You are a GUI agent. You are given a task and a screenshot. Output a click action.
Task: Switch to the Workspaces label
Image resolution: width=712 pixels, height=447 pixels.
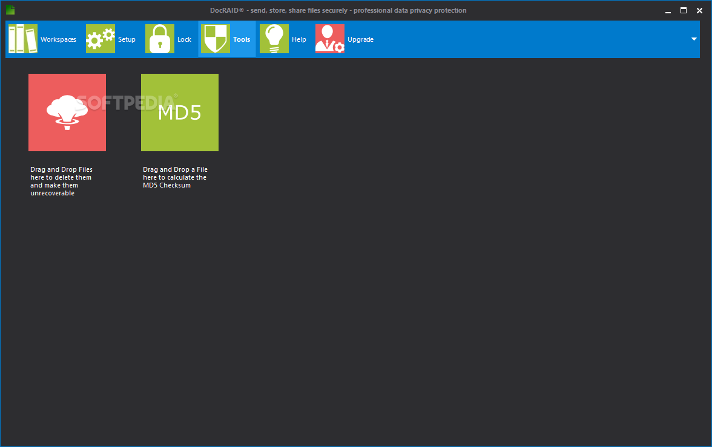pos(59,39)
